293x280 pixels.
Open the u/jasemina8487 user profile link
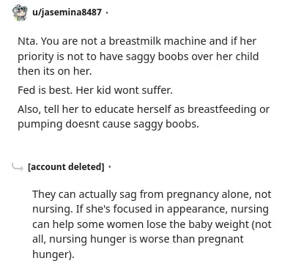coord(67,12)
